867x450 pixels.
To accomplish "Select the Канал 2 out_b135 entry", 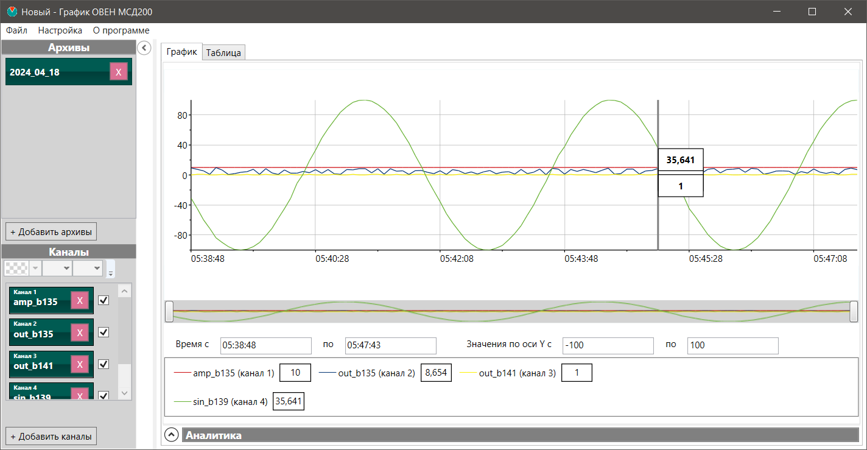I will (52, 332).
